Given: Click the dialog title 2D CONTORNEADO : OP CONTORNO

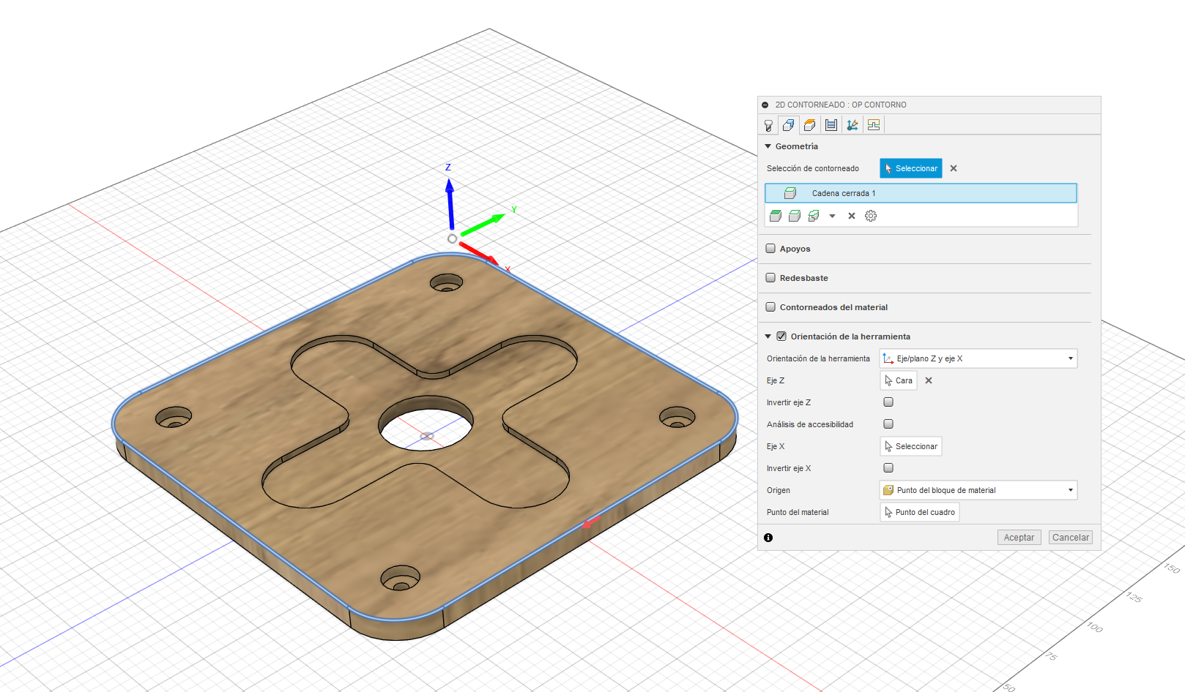Looking at the screenshot, I should tap(841, 105).
